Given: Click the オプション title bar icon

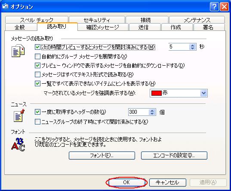Looking at the screenshot, I should pyautogui.click(x=5, y=6).
